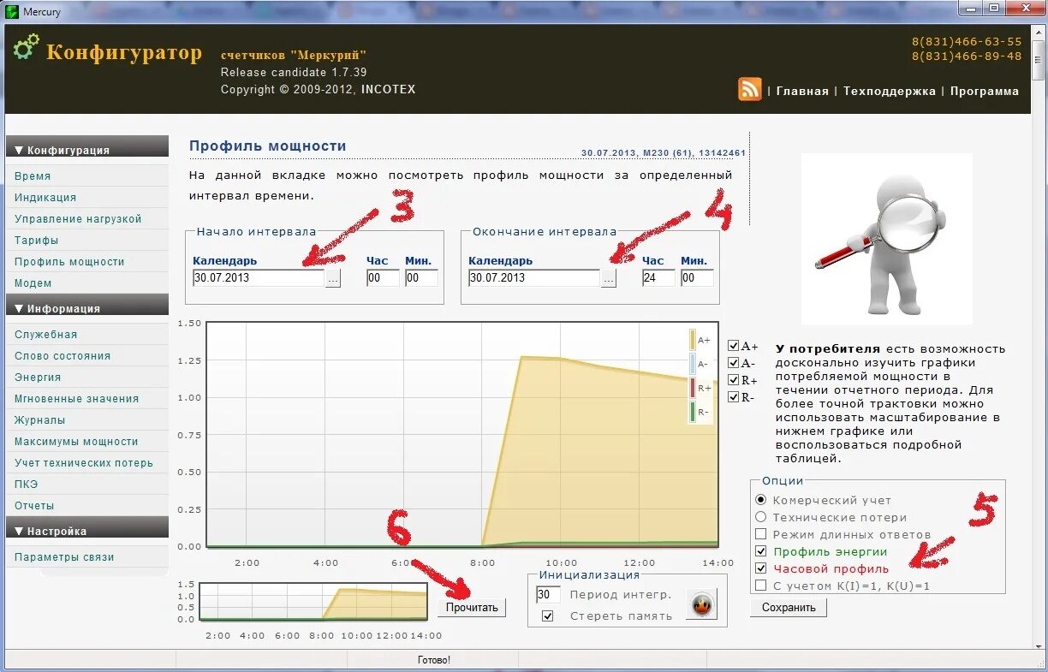Select Комерческий учет radio option
Viewport: 1048px width, 672px height.
coord(760,500)
